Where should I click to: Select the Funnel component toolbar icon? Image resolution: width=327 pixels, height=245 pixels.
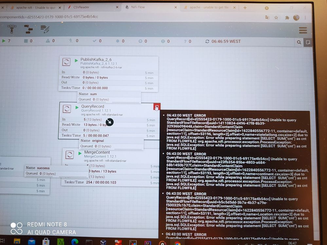click(x=12, y=29)
